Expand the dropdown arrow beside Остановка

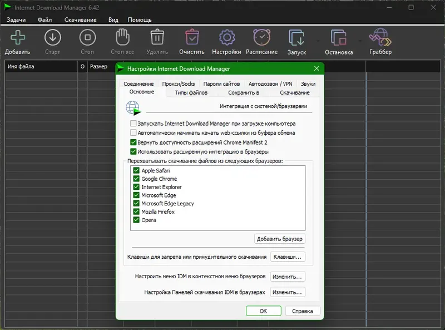(360, 41)
